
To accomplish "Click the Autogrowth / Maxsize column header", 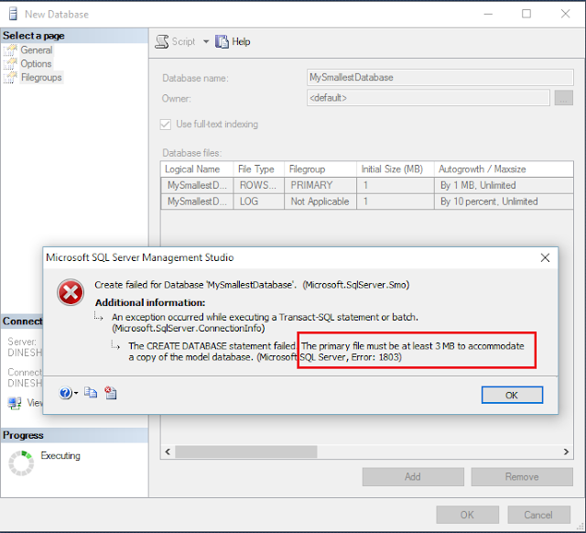I will 504,169.
